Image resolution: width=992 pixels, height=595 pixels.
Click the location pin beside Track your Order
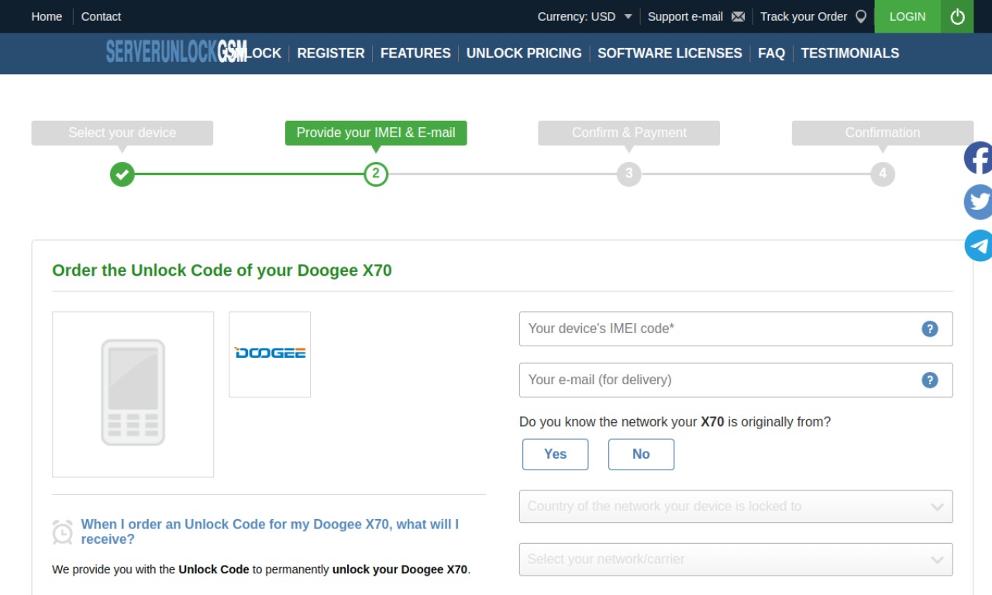pyautogui.click(x=860, y=16)
